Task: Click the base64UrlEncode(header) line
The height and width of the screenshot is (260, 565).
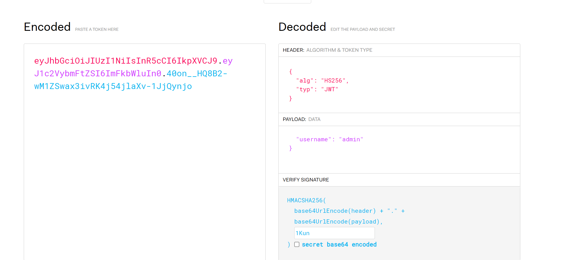Action: pyautogui.click(x=349, y=211)
